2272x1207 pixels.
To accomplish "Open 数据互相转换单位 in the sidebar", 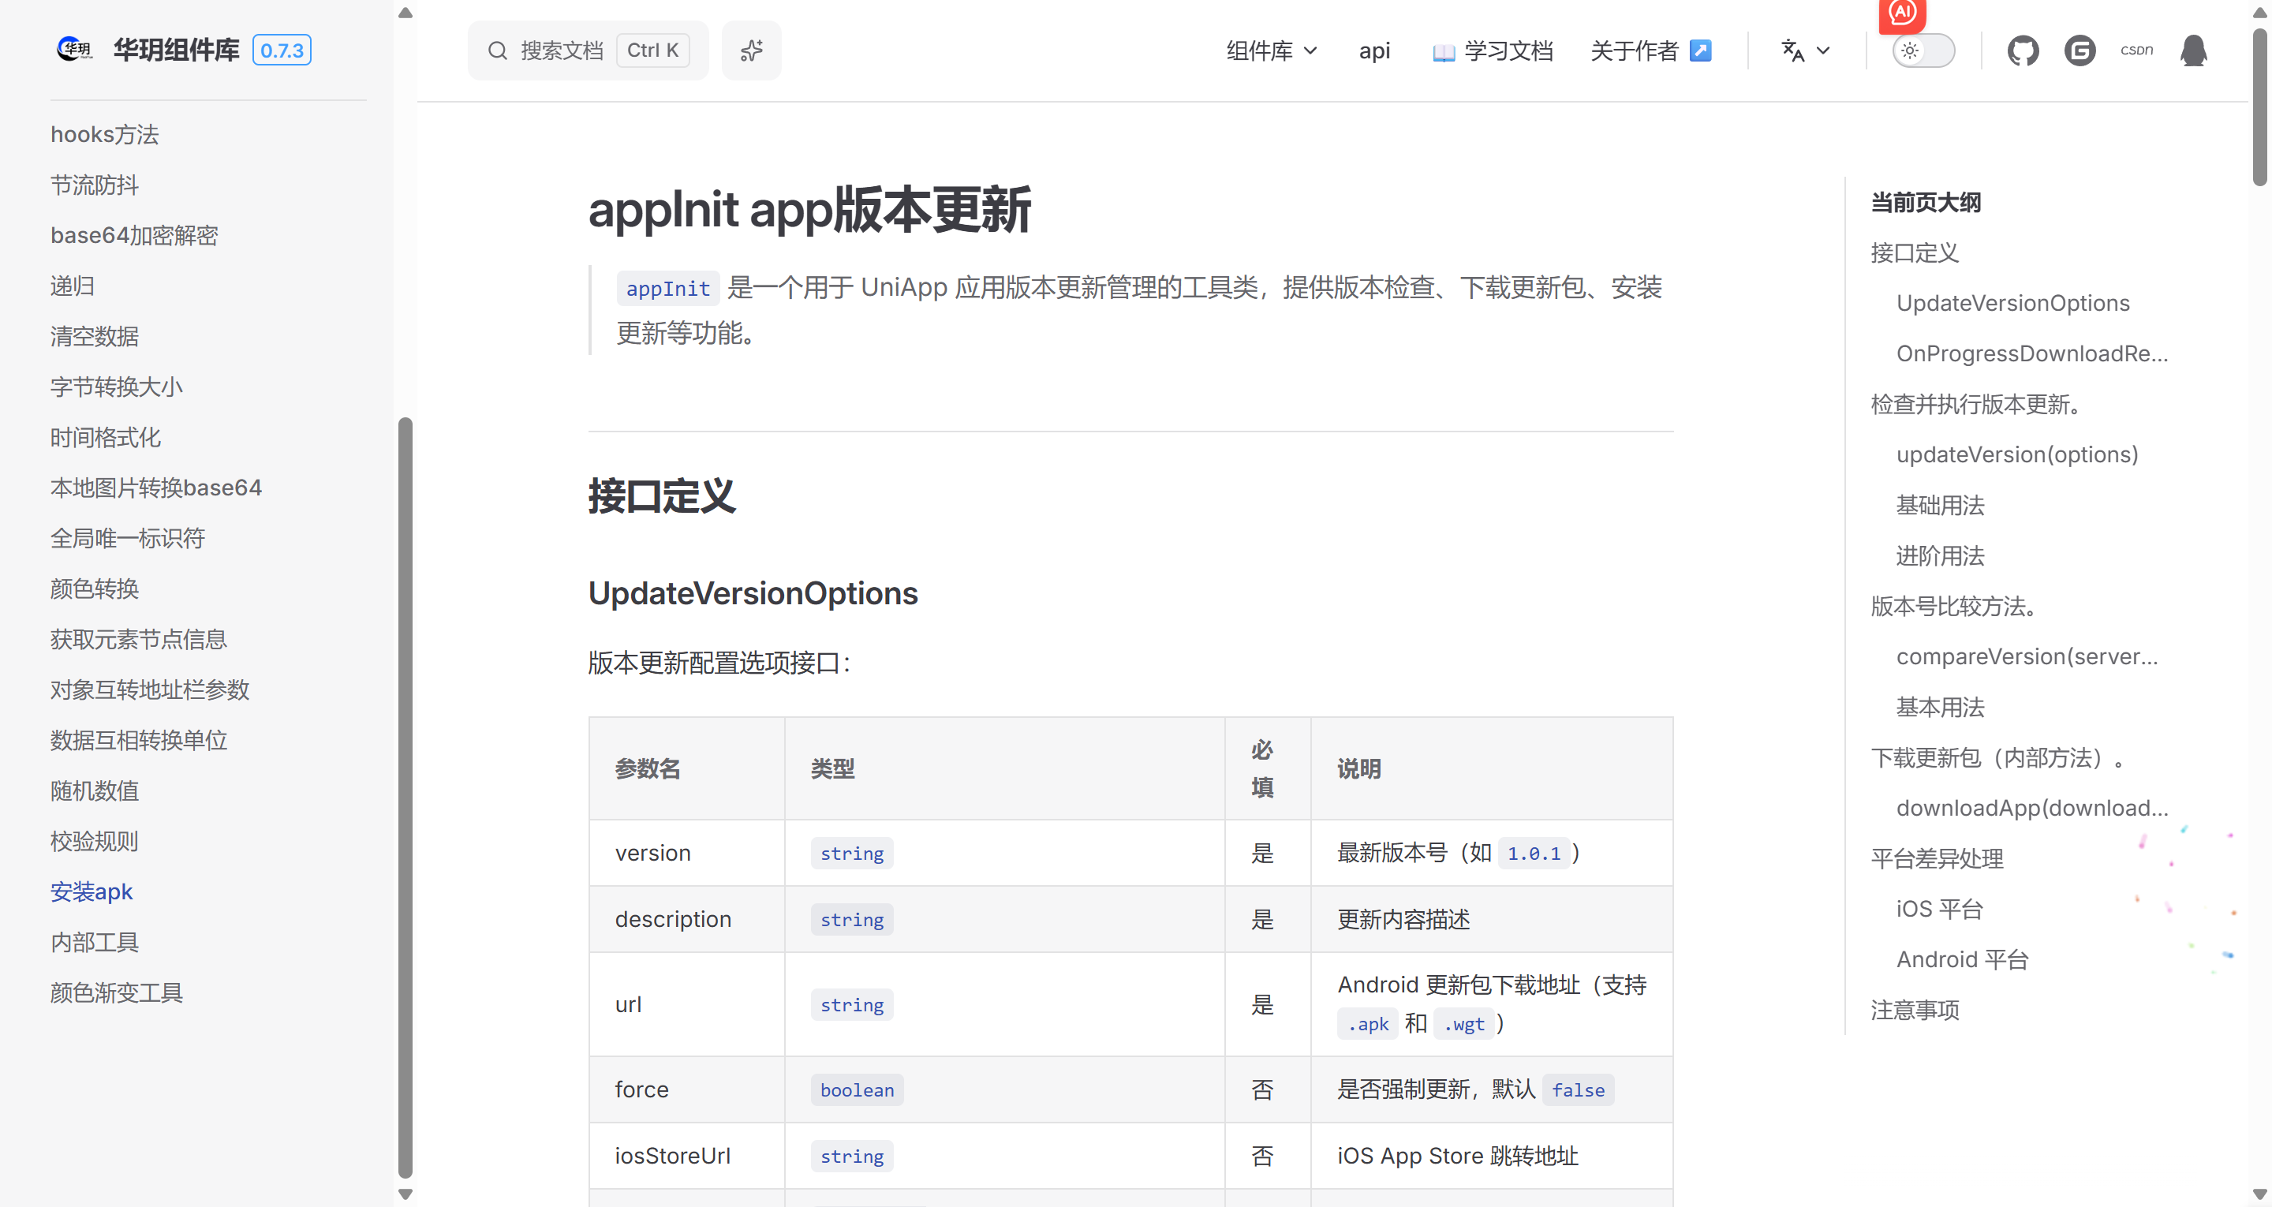I will 139,739.
